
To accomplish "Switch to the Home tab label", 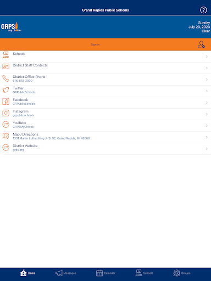I will [31, 273].
